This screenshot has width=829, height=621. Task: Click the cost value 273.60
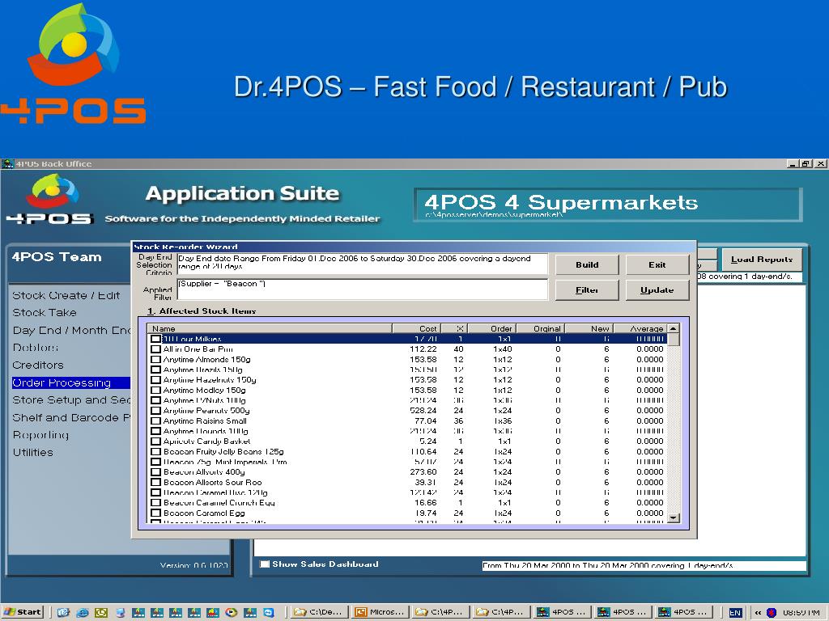click(423, 472)
